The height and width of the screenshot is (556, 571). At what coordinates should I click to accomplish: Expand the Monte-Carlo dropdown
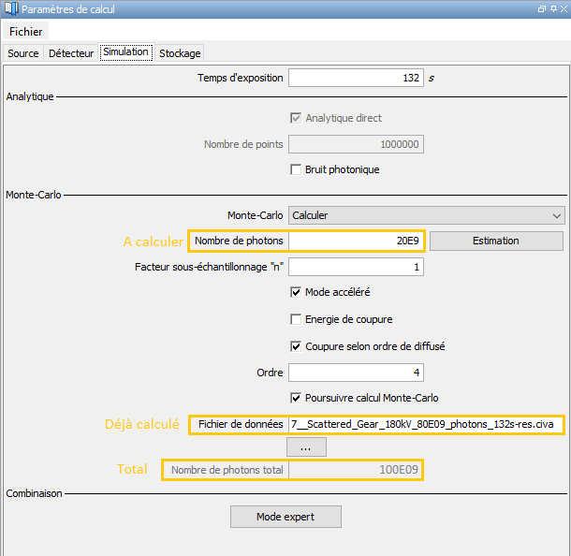426,215
